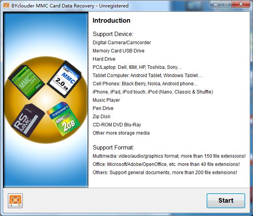Click 'Tablet Computer: Android Tablet' line
This screenshot has width=253, height=216.
[x=147, y=76]
